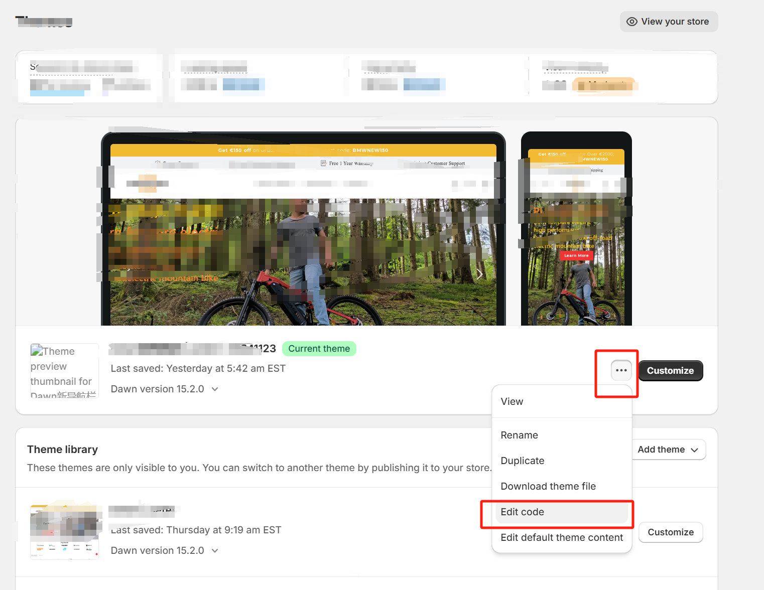Viewport: 764px width, 590px height.
Task: Click Customize for the library theme
Action: coord(671,532)
